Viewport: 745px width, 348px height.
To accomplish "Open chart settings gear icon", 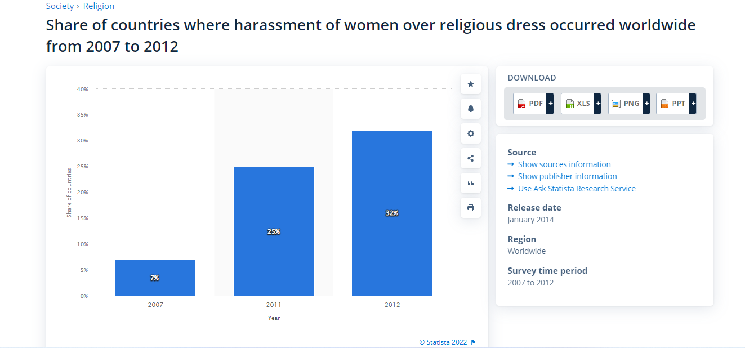I will click(x=471, y=133).
